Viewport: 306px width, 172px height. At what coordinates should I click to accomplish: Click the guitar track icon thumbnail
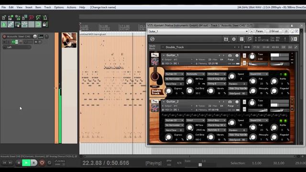tap(69, 40)
